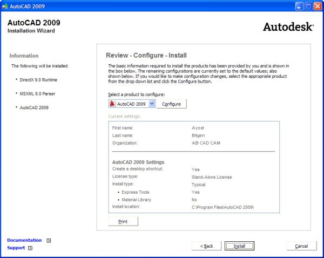Click the arrow icon next to Documentation
The width and height of the screenshot is (324, 258).
click(x=49, y=240)
